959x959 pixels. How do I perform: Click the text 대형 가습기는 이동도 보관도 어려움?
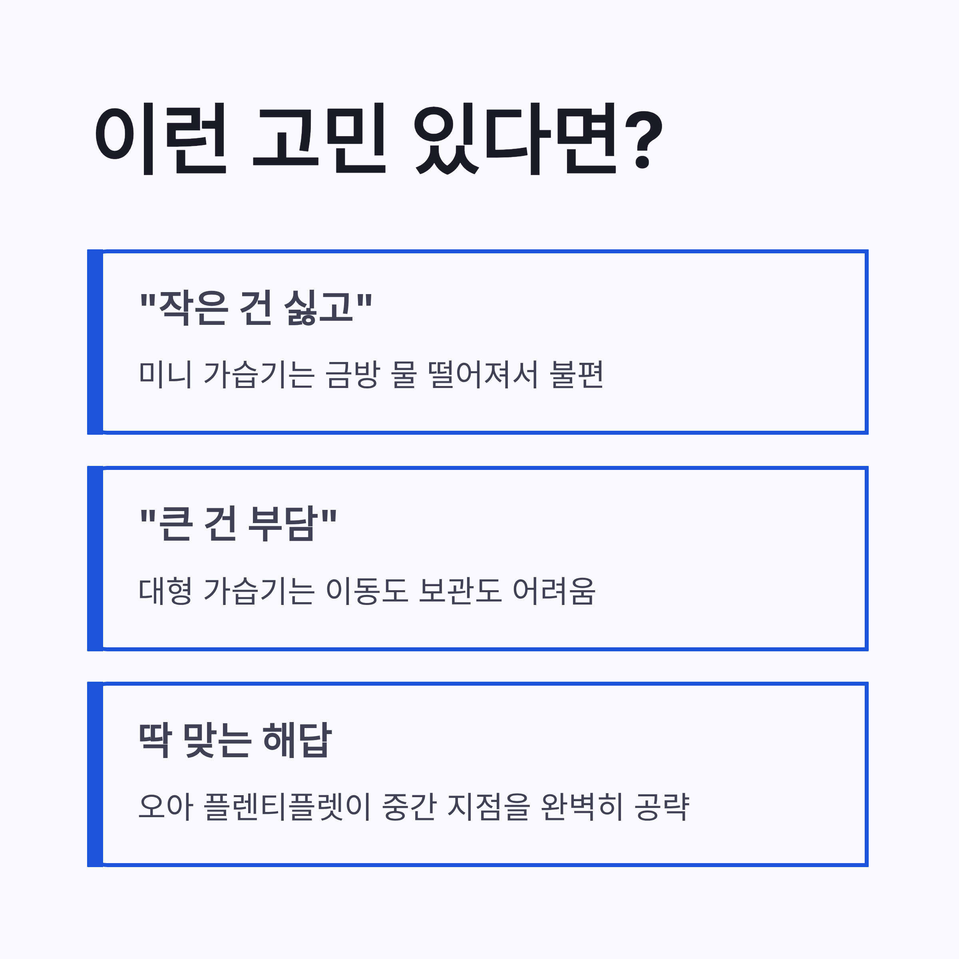367,591
